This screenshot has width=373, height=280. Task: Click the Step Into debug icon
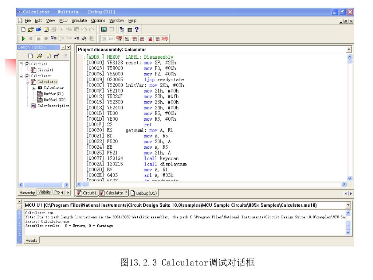click(x=54, y=39)
